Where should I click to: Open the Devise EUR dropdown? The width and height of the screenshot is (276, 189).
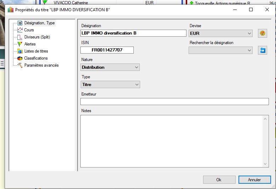click(x=220, y=33)
